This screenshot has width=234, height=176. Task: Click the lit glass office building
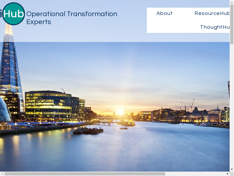tap(48, 106)
